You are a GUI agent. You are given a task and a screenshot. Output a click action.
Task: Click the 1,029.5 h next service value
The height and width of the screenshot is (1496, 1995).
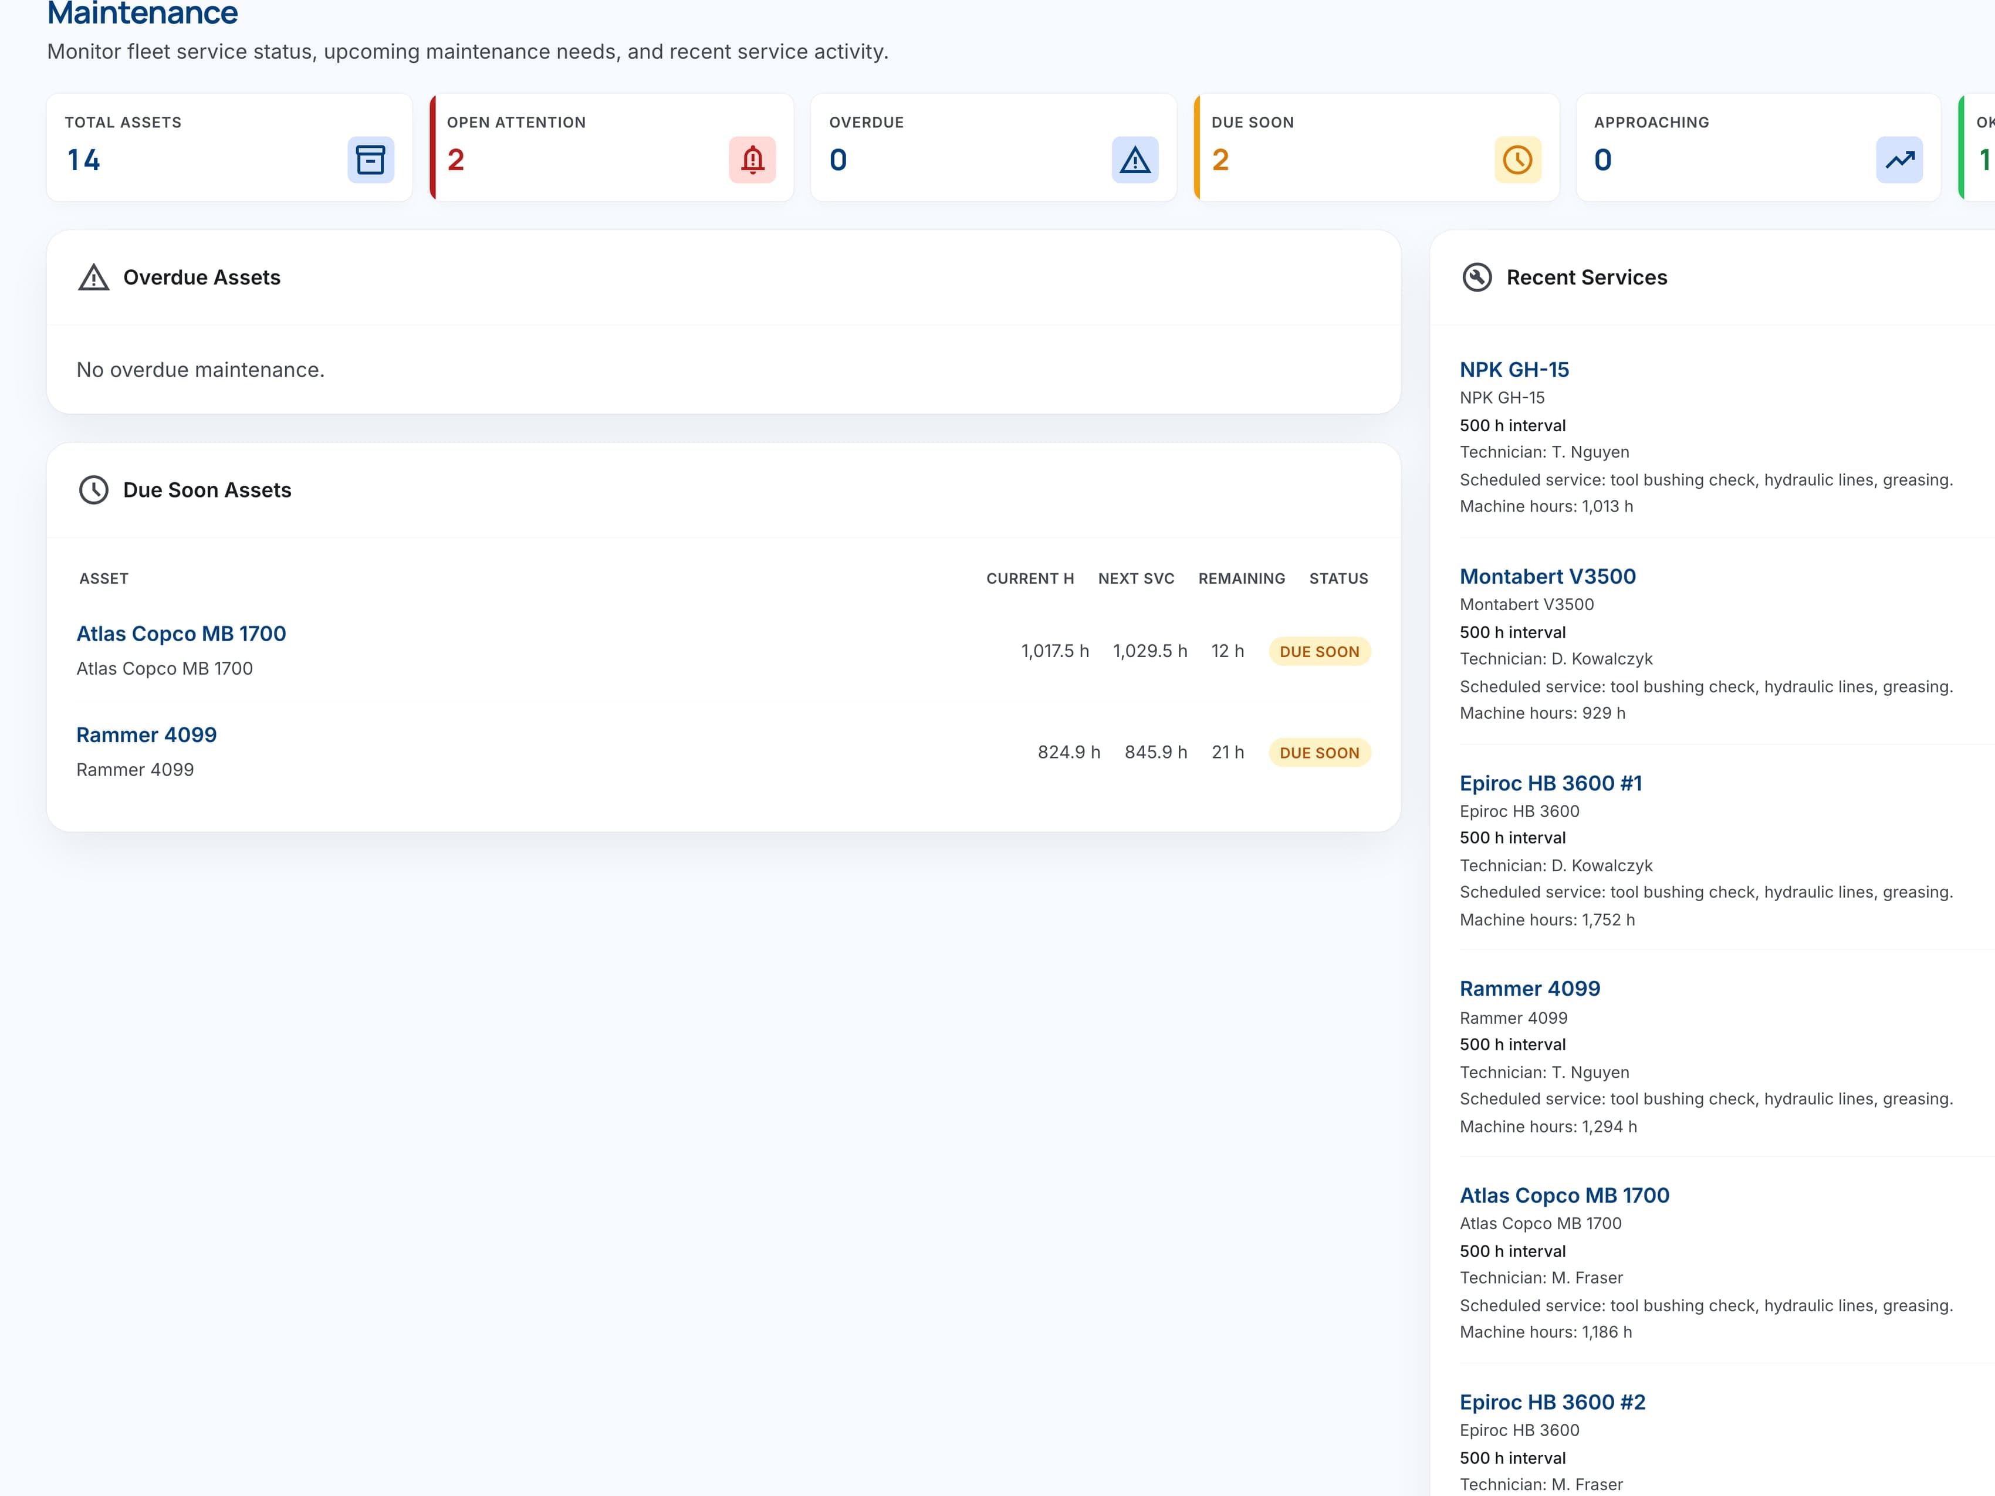pos(1150,651)
